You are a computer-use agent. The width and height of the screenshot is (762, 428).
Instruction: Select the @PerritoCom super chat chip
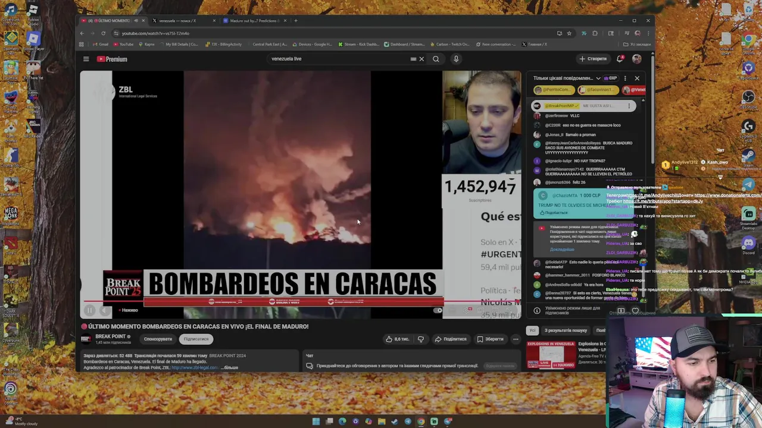pos(554,90)
